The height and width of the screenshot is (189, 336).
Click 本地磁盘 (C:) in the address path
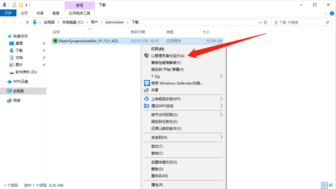point(73,22)
